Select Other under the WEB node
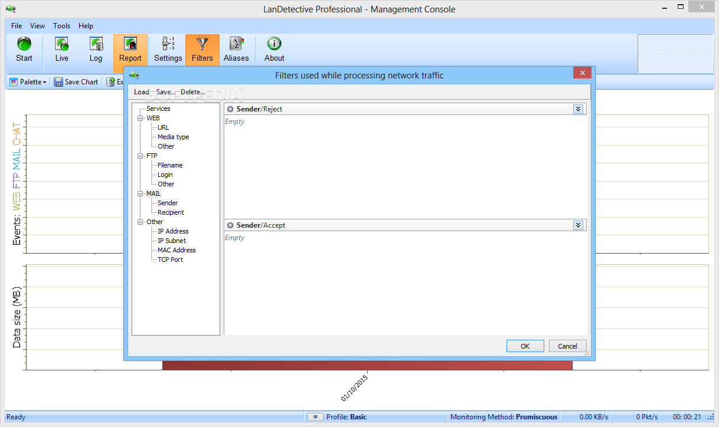 pos(166,146)
